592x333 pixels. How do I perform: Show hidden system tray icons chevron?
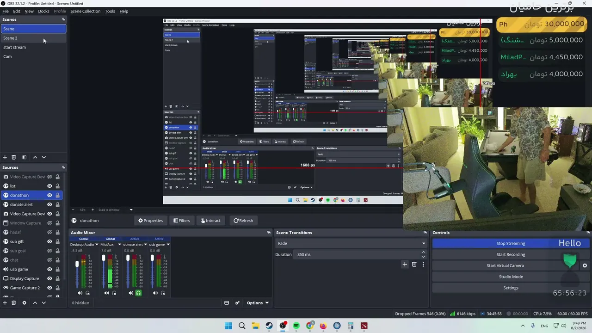pos(523,326)
